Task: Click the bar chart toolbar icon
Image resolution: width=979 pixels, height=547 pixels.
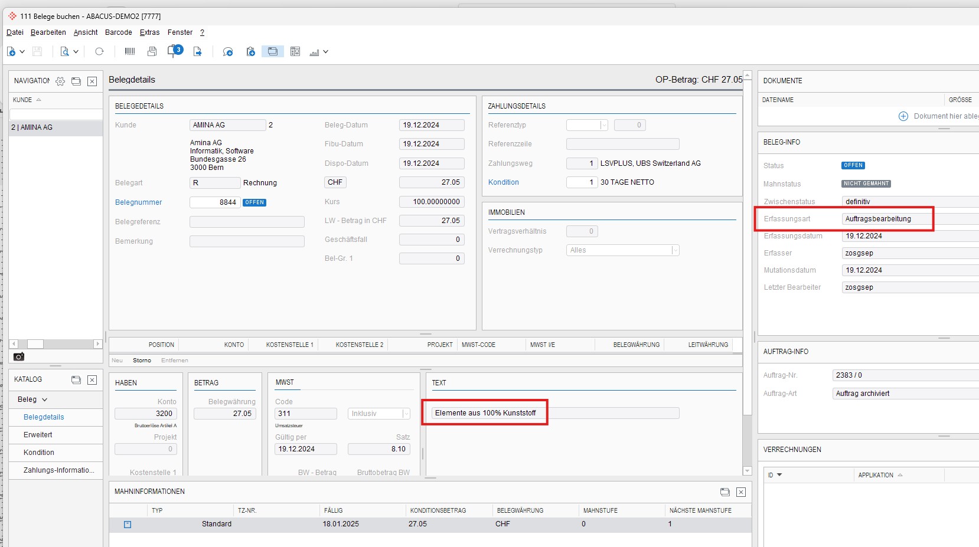Action: [x=315, y=52]
